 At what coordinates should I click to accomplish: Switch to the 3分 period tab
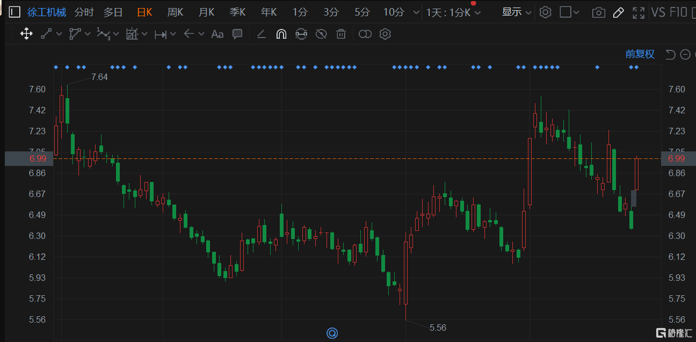coord(331,12)
